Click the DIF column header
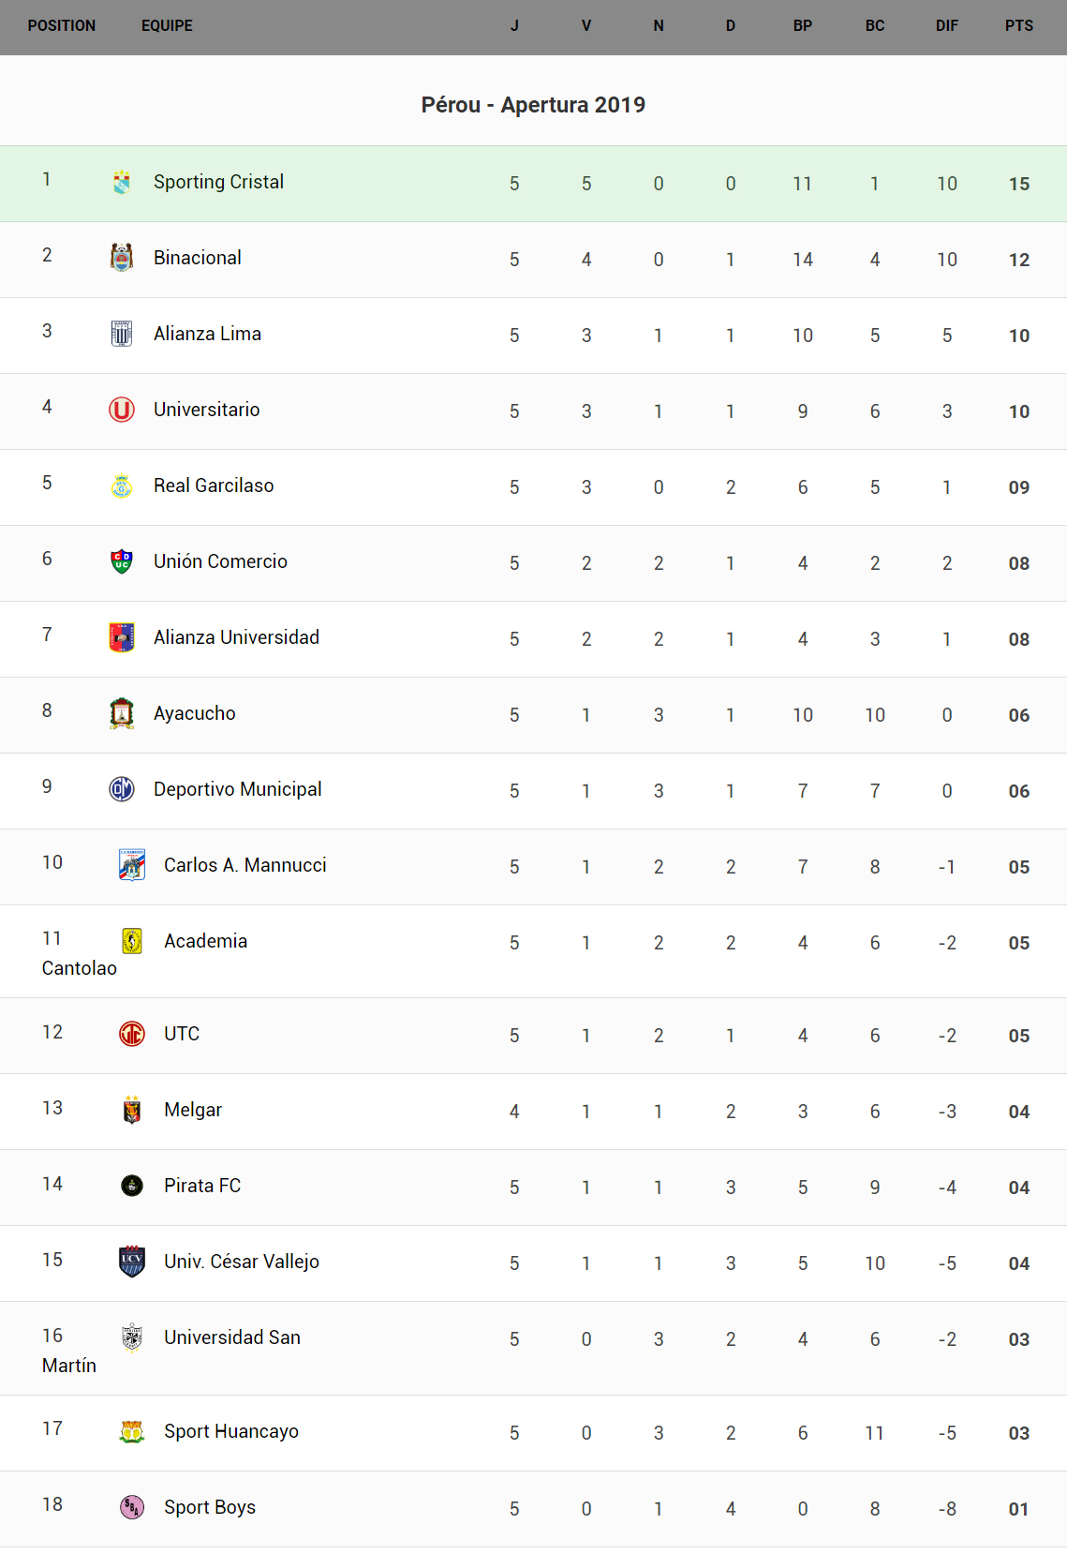 (947, 26)
